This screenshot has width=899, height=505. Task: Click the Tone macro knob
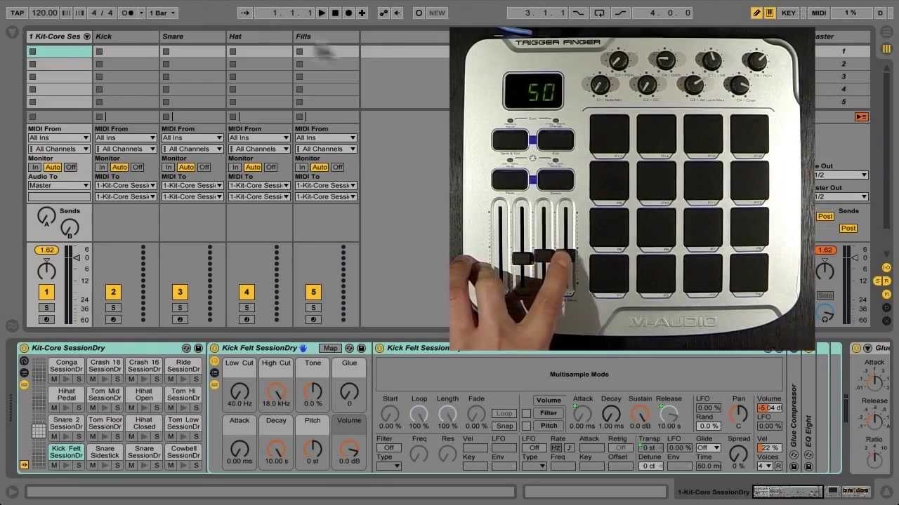313,392
